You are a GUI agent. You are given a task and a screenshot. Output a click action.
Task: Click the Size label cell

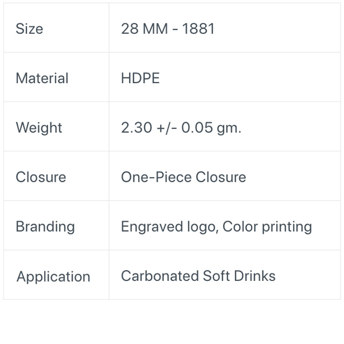point(56,28)
